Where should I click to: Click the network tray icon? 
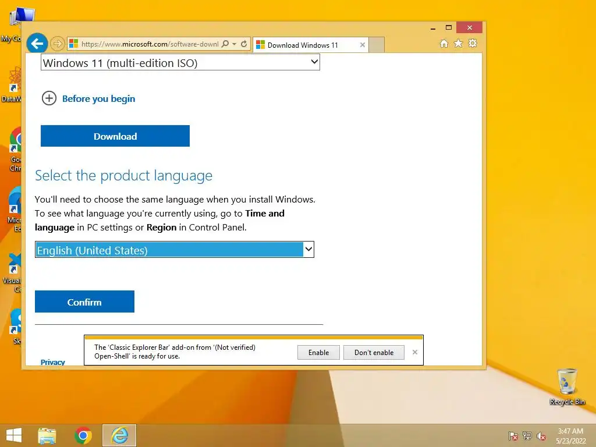point(527,435)
